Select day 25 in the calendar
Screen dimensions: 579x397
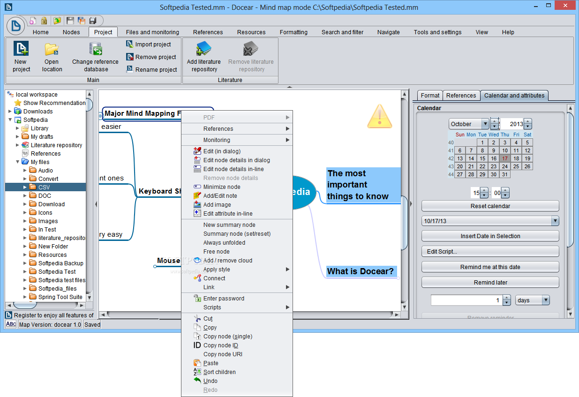[x=516, y=166]
